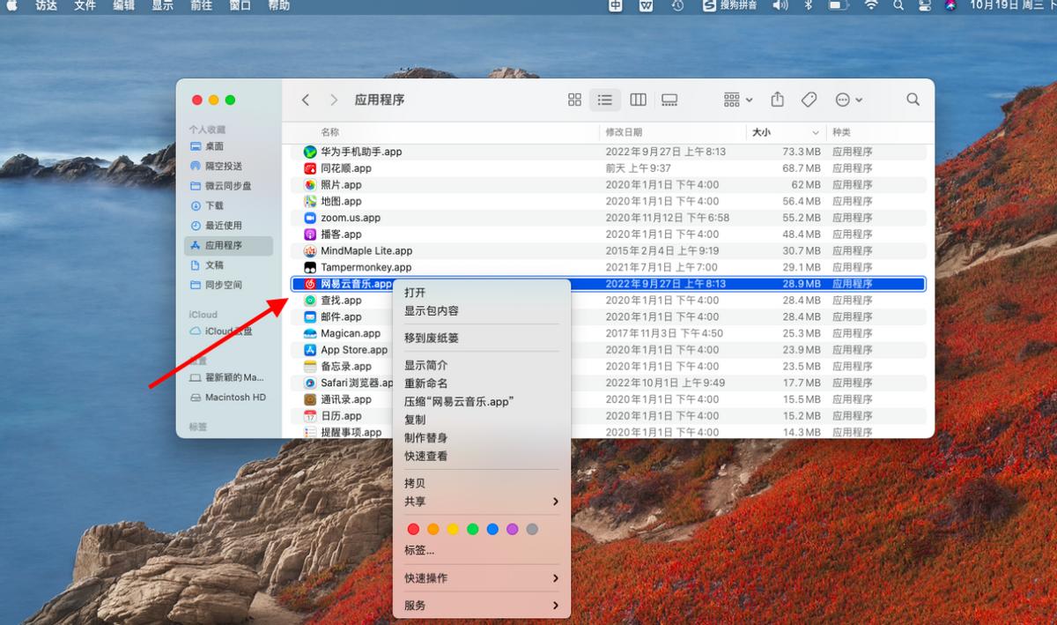Switch to column view
This screenshot has width=1057, height=625.
pyautogui.click(x=638, y=100)
